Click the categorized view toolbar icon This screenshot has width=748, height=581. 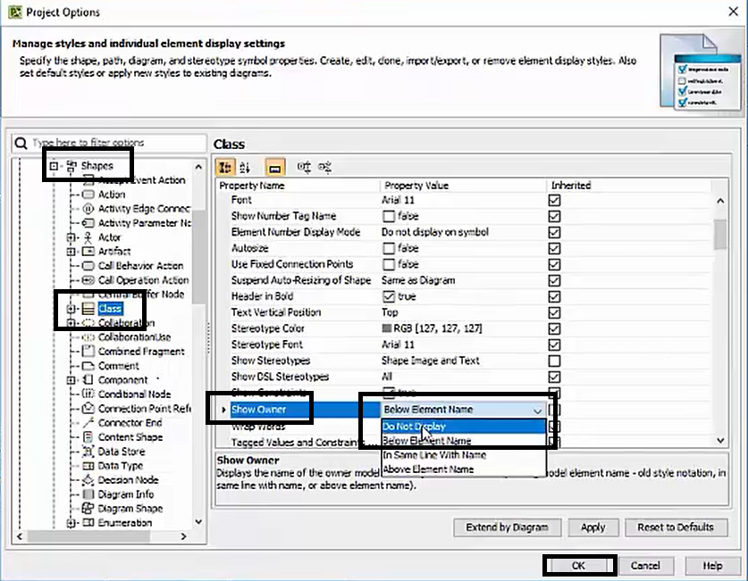(224, 168)
